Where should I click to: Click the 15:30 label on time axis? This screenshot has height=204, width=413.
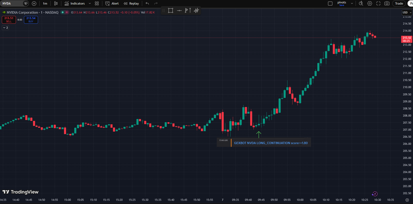(145, 200)
